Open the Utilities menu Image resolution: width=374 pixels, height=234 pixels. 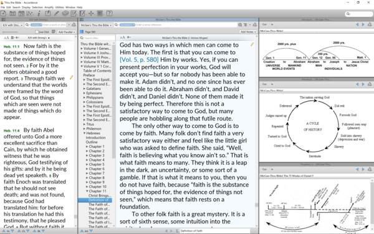tap(60, 7)
